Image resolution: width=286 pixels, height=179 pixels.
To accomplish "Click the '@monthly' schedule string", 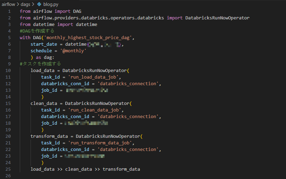I will 73,51.
